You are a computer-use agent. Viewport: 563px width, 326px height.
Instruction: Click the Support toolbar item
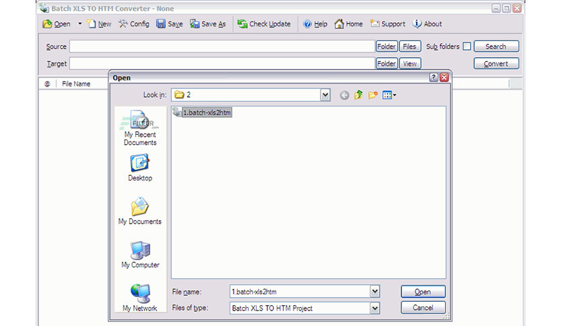387,24
